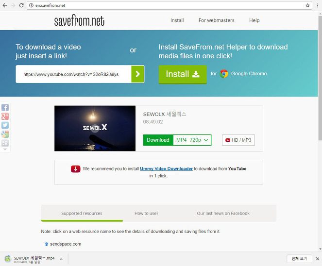Bookmark this page with the star icon

[x=307, y=5]
